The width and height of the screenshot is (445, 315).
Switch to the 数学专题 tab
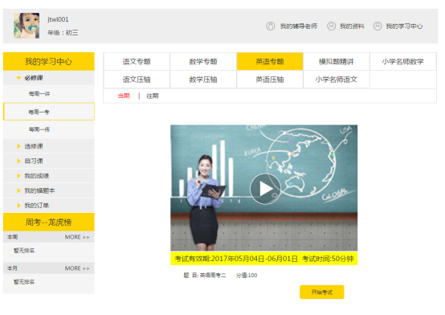203,61
